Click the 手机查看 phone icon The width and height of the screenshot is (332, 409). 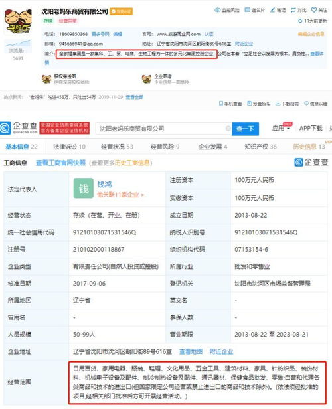coord(221,104)
